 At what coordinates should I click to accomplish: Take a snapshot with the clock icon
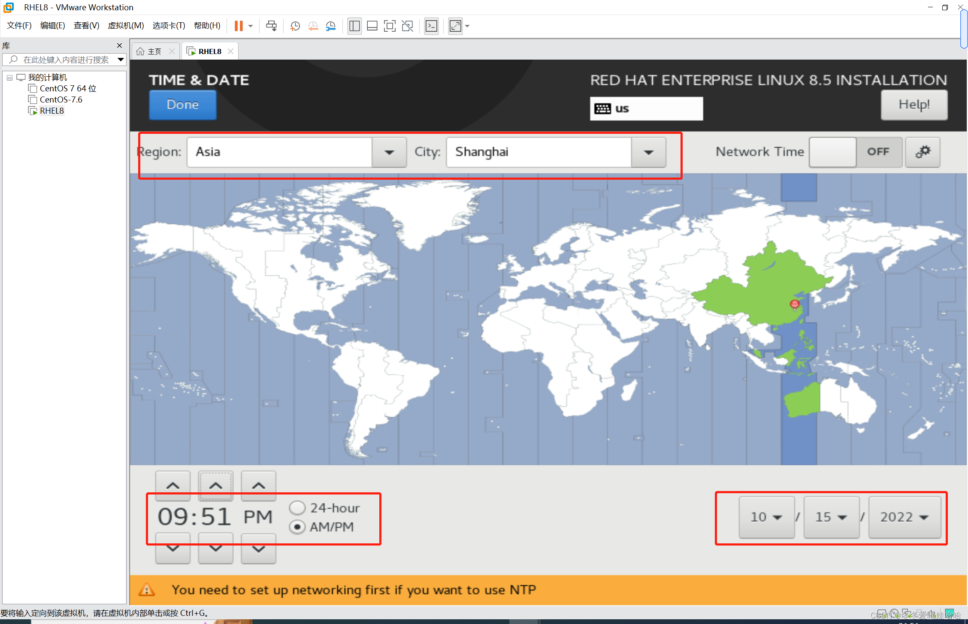295,26
